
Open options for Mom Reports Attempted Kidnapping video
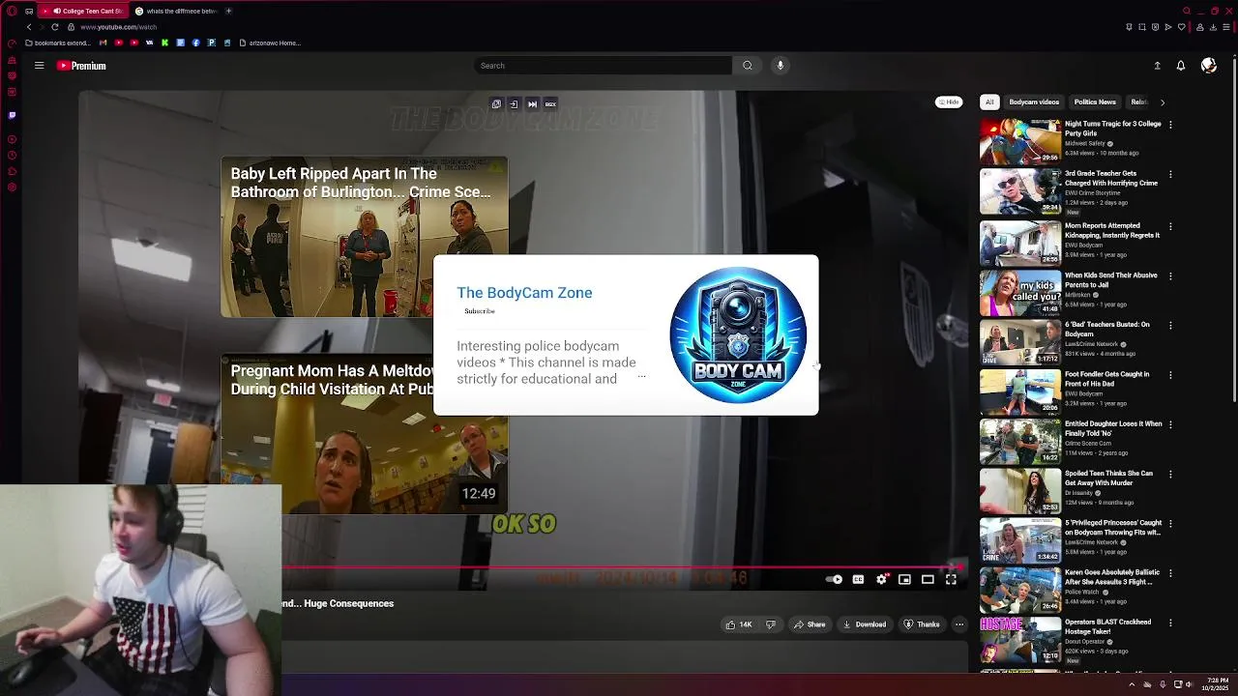(x=1170, y=226)
